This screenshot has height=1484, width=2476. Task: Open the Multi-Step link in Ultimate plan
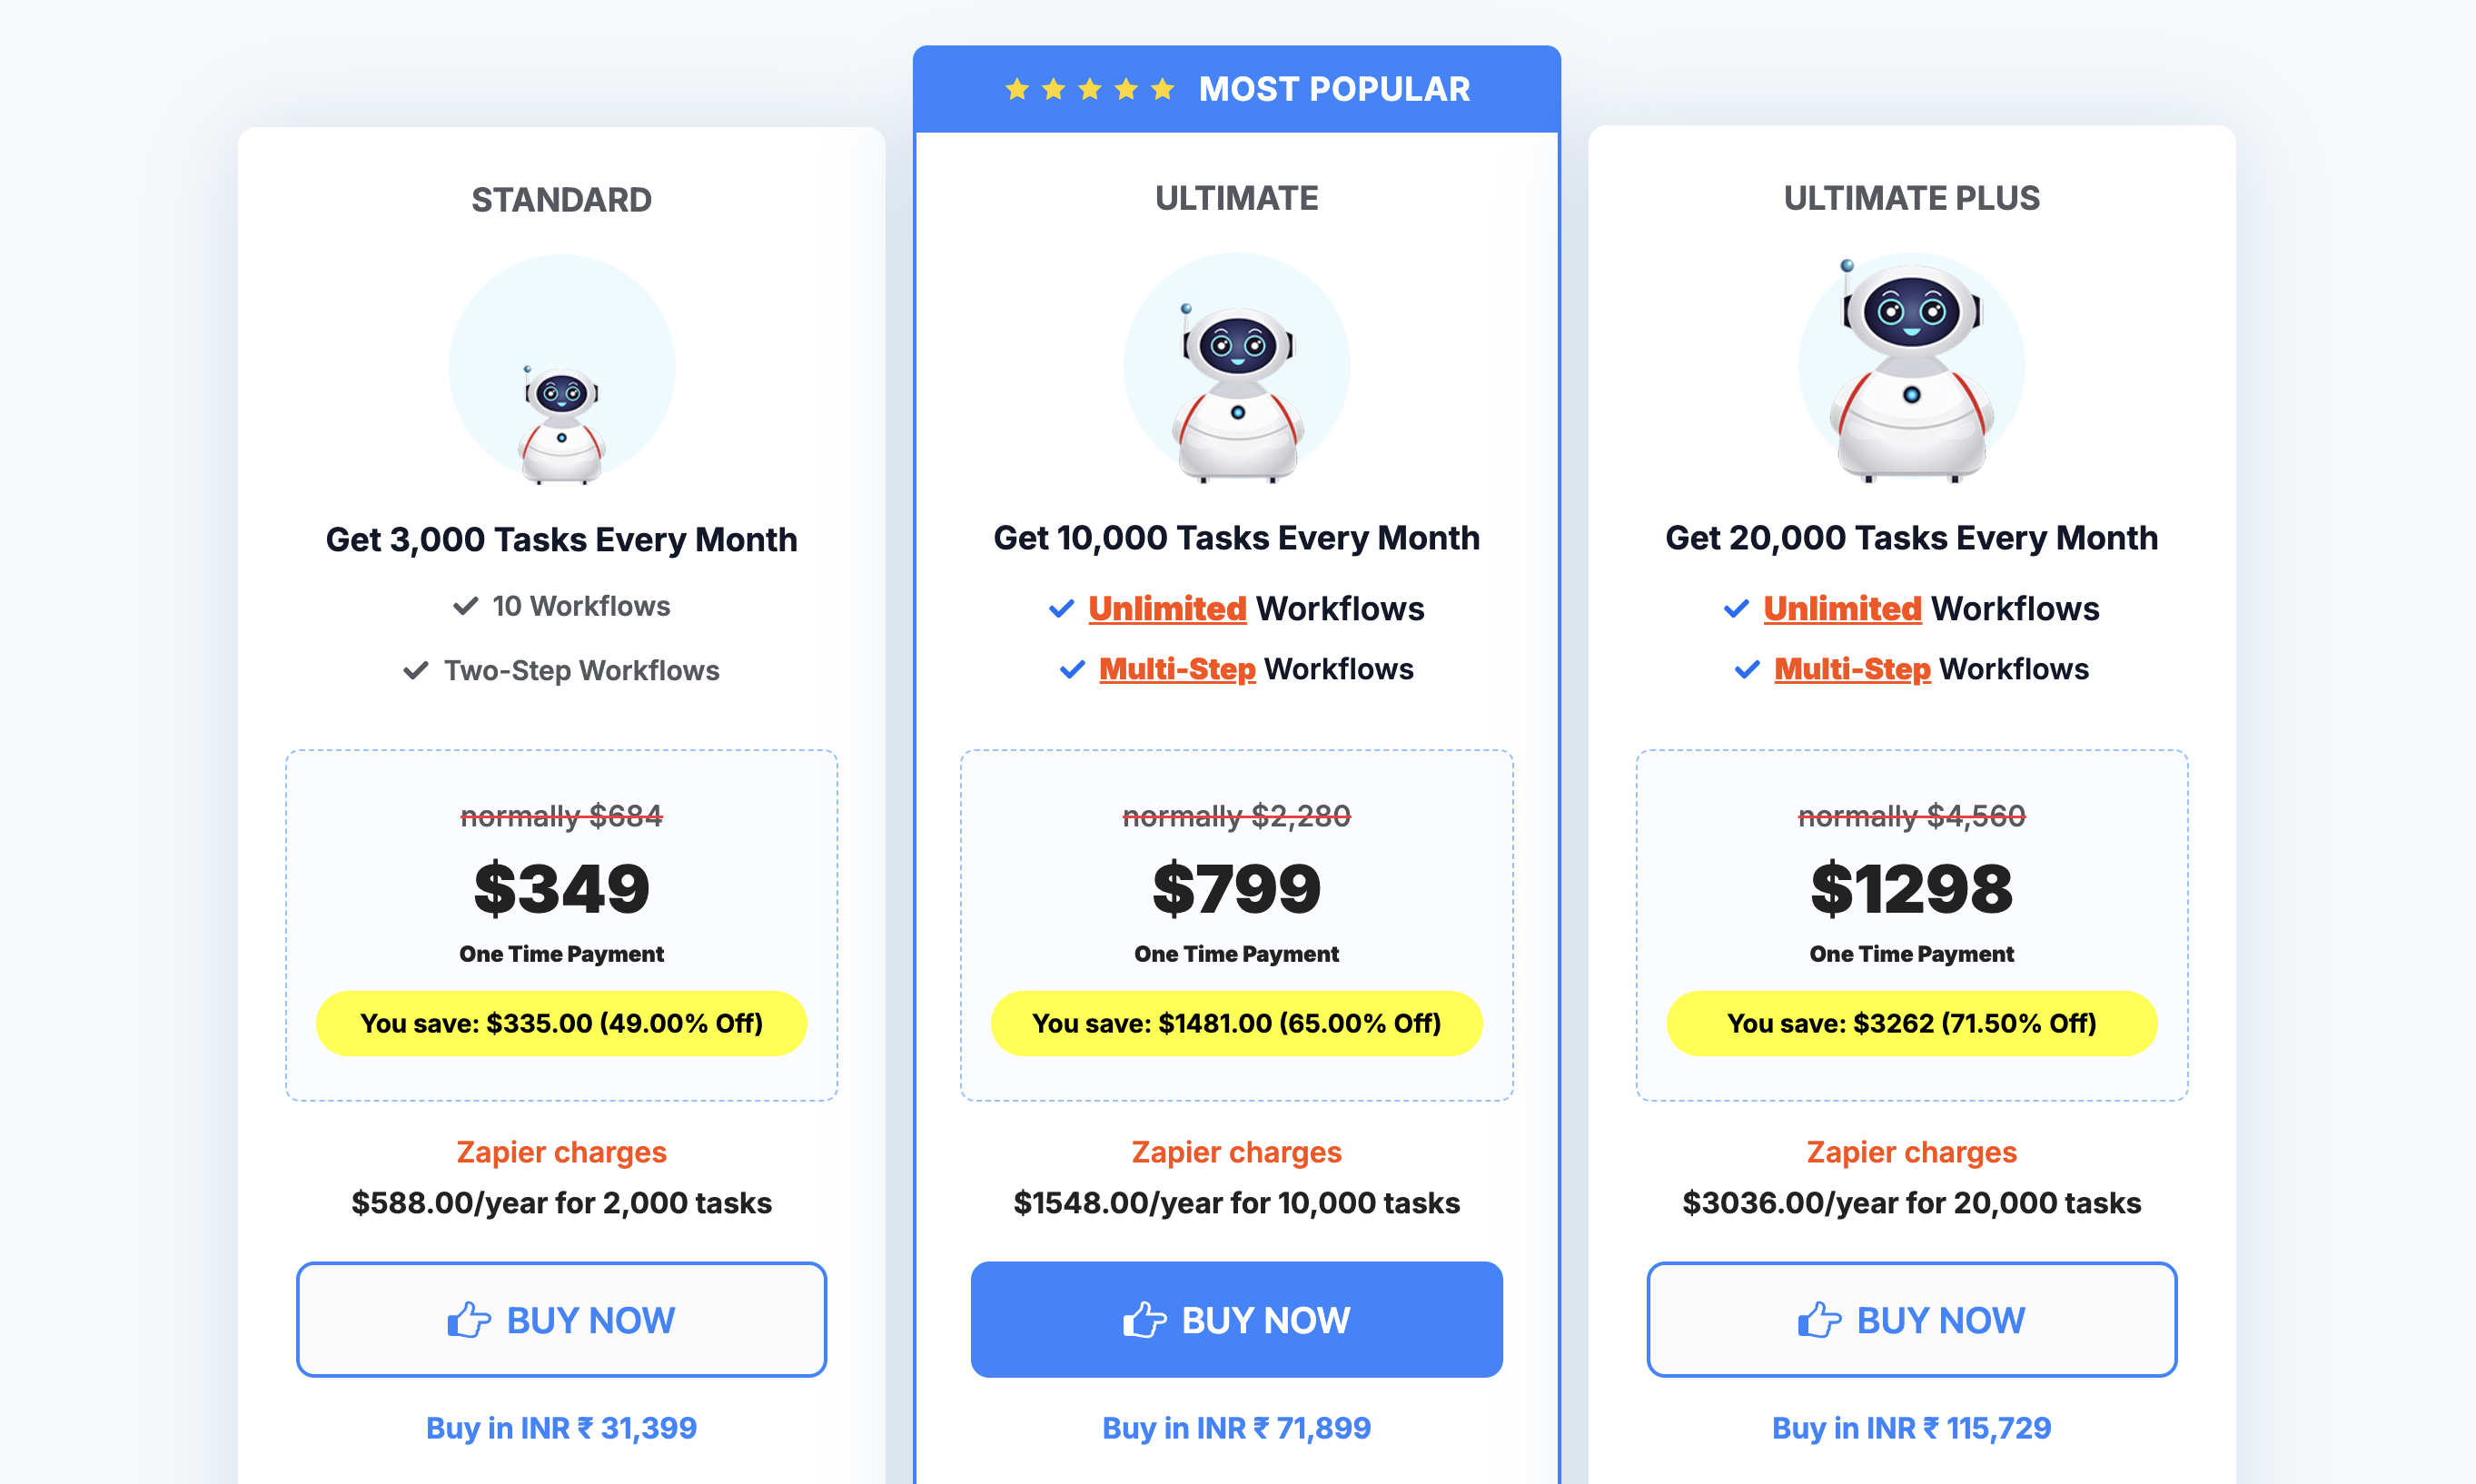click(1177, 669)
